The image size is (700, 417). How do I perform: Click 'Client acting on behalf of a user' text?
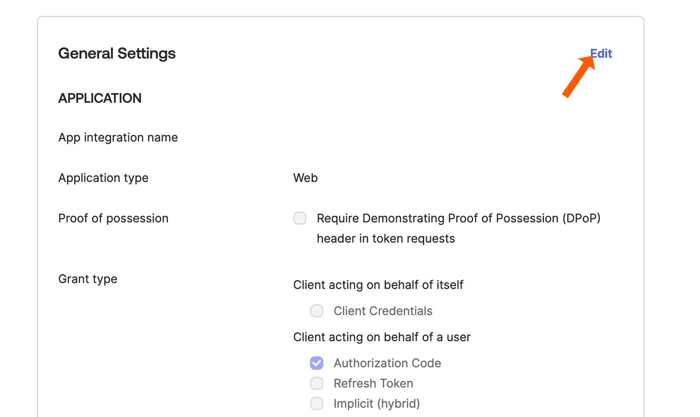tap(382, 337)
